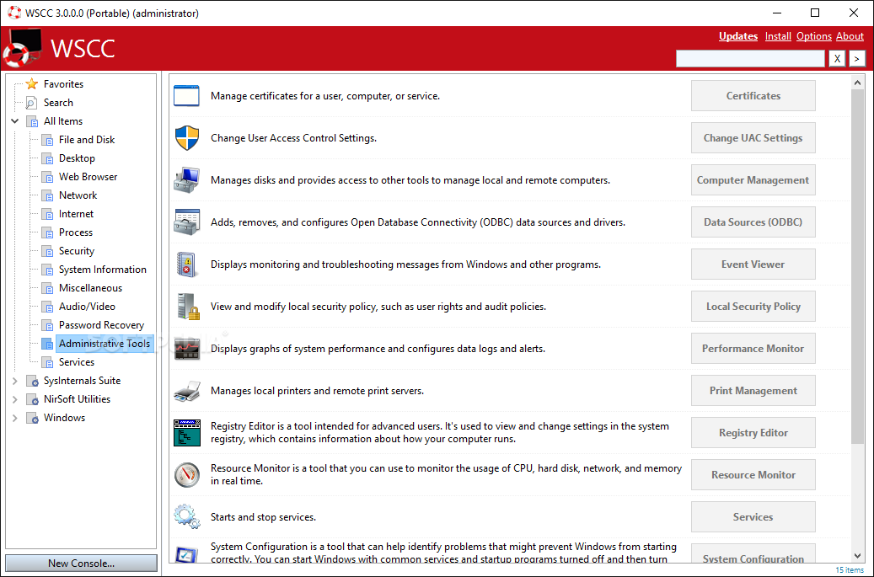Launch the Local Security Policy button

(x=753, y=307)
